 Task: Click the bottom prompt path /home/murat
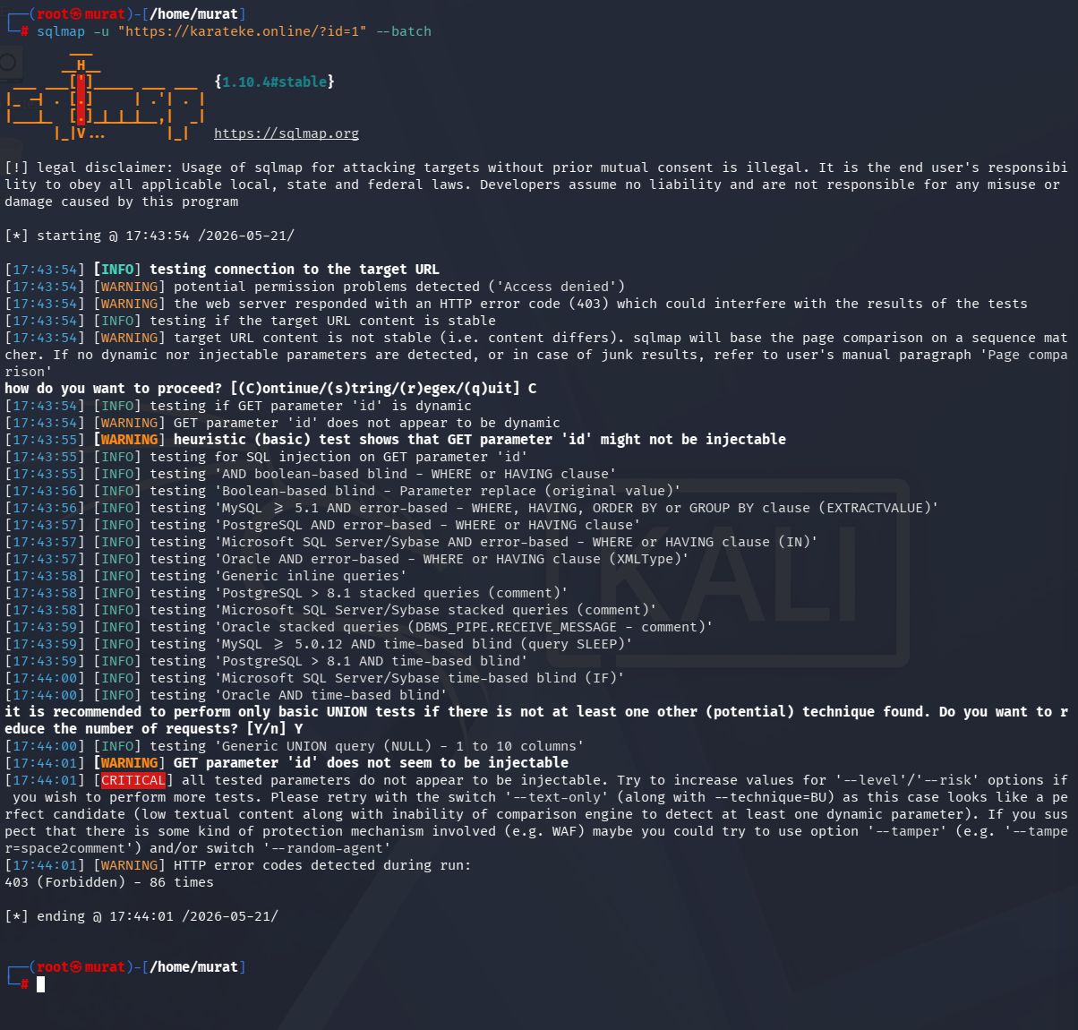click(193, 967)
